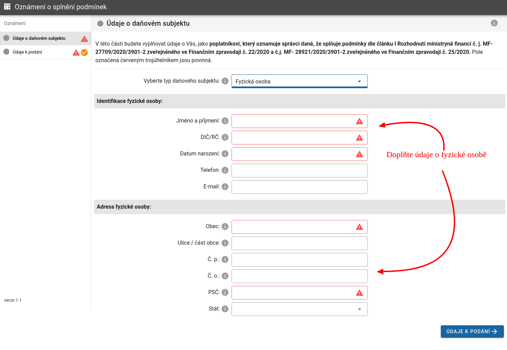Click the info icon next to Telefon
The image size is (507, 350).
(x=225, y=170)
